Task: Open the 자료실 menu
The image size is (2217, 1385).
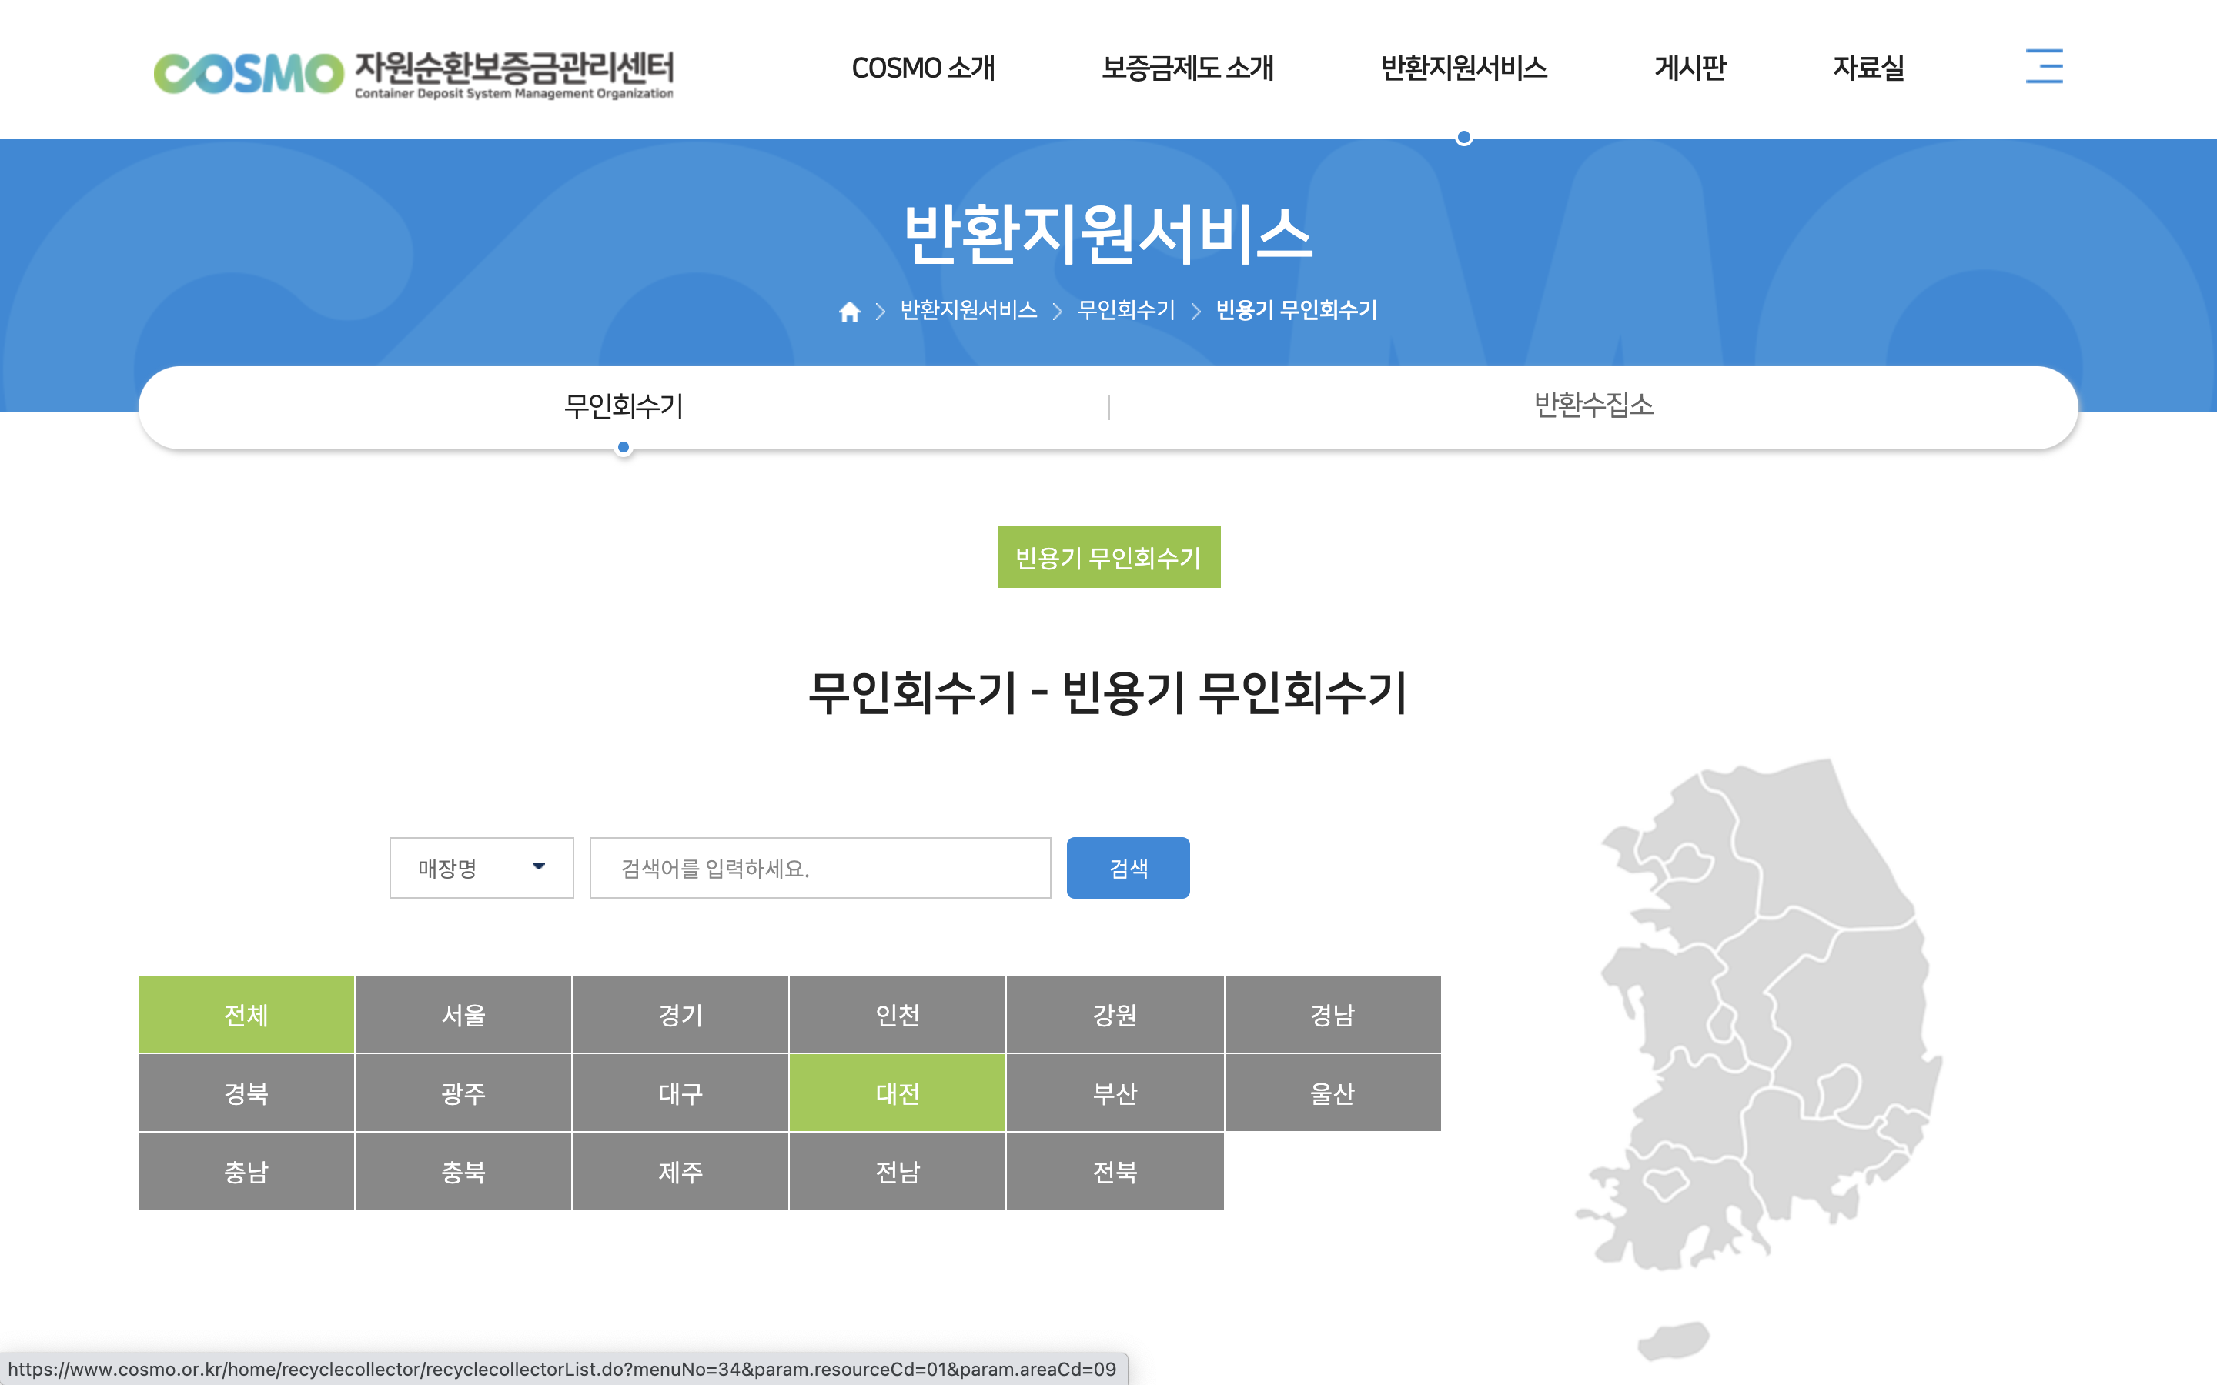Action: click(1868, 68)
